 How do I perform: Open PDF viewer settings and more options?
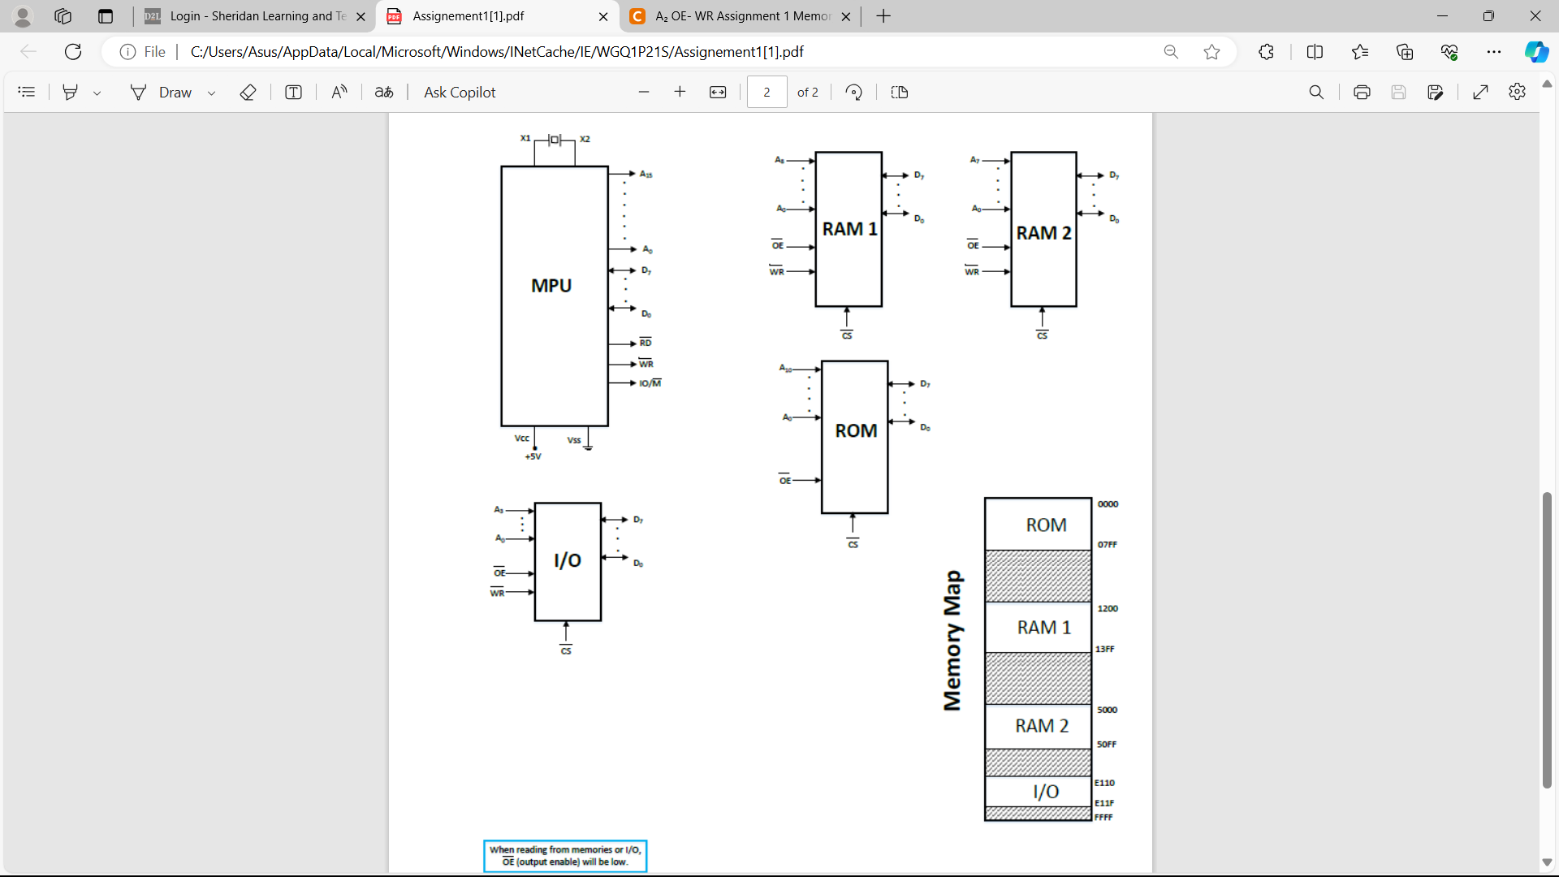pyautogui.click(x=1518, y=92)
